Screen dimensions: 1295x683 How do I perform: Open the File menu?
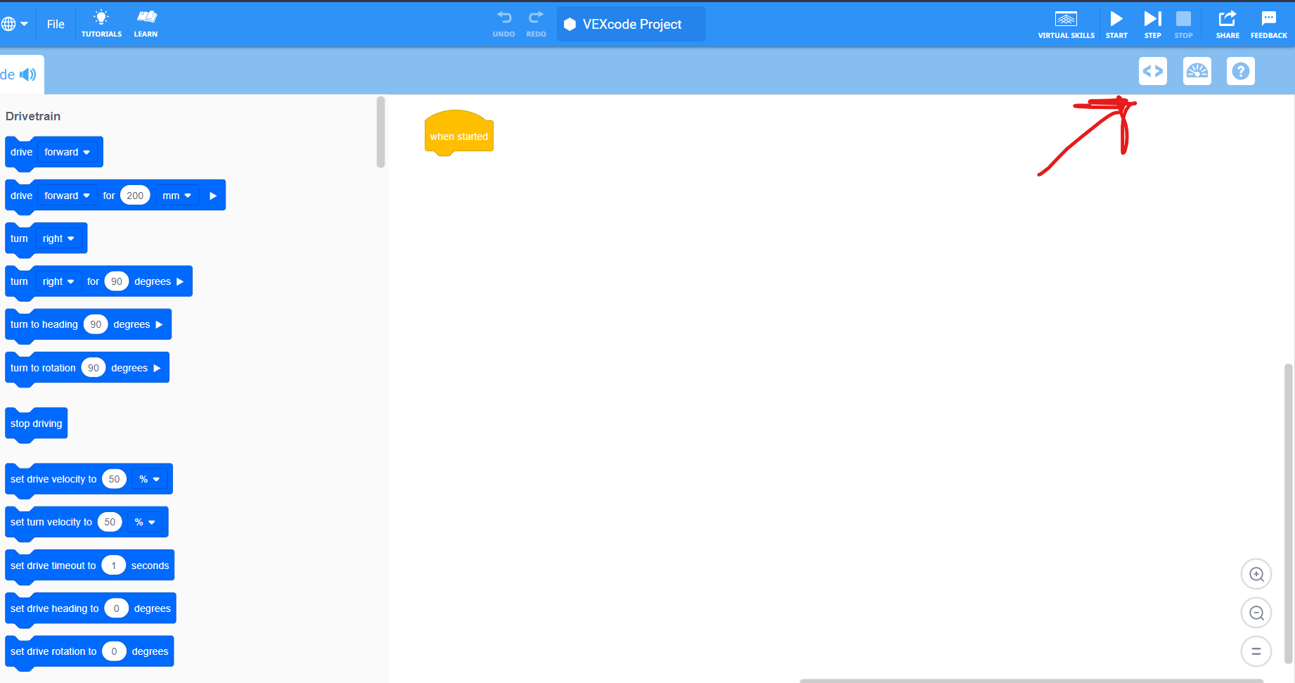pos(56,24)
